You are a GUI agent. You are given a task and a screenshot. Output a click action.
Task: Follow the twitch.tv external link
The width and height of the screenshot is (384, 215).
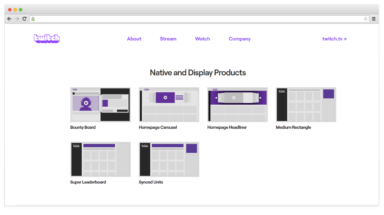pyautogui.click(x=334, y=39)
